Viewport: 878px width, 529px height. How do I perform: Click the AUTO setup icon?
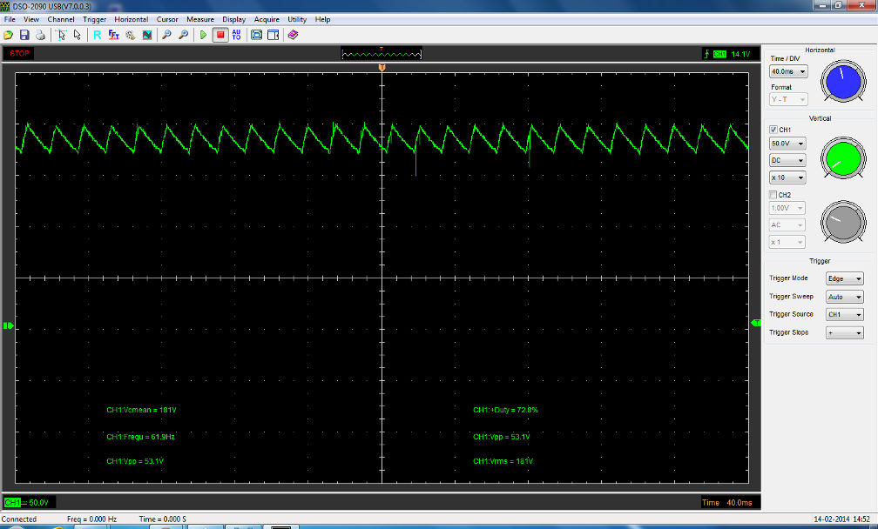236,35
